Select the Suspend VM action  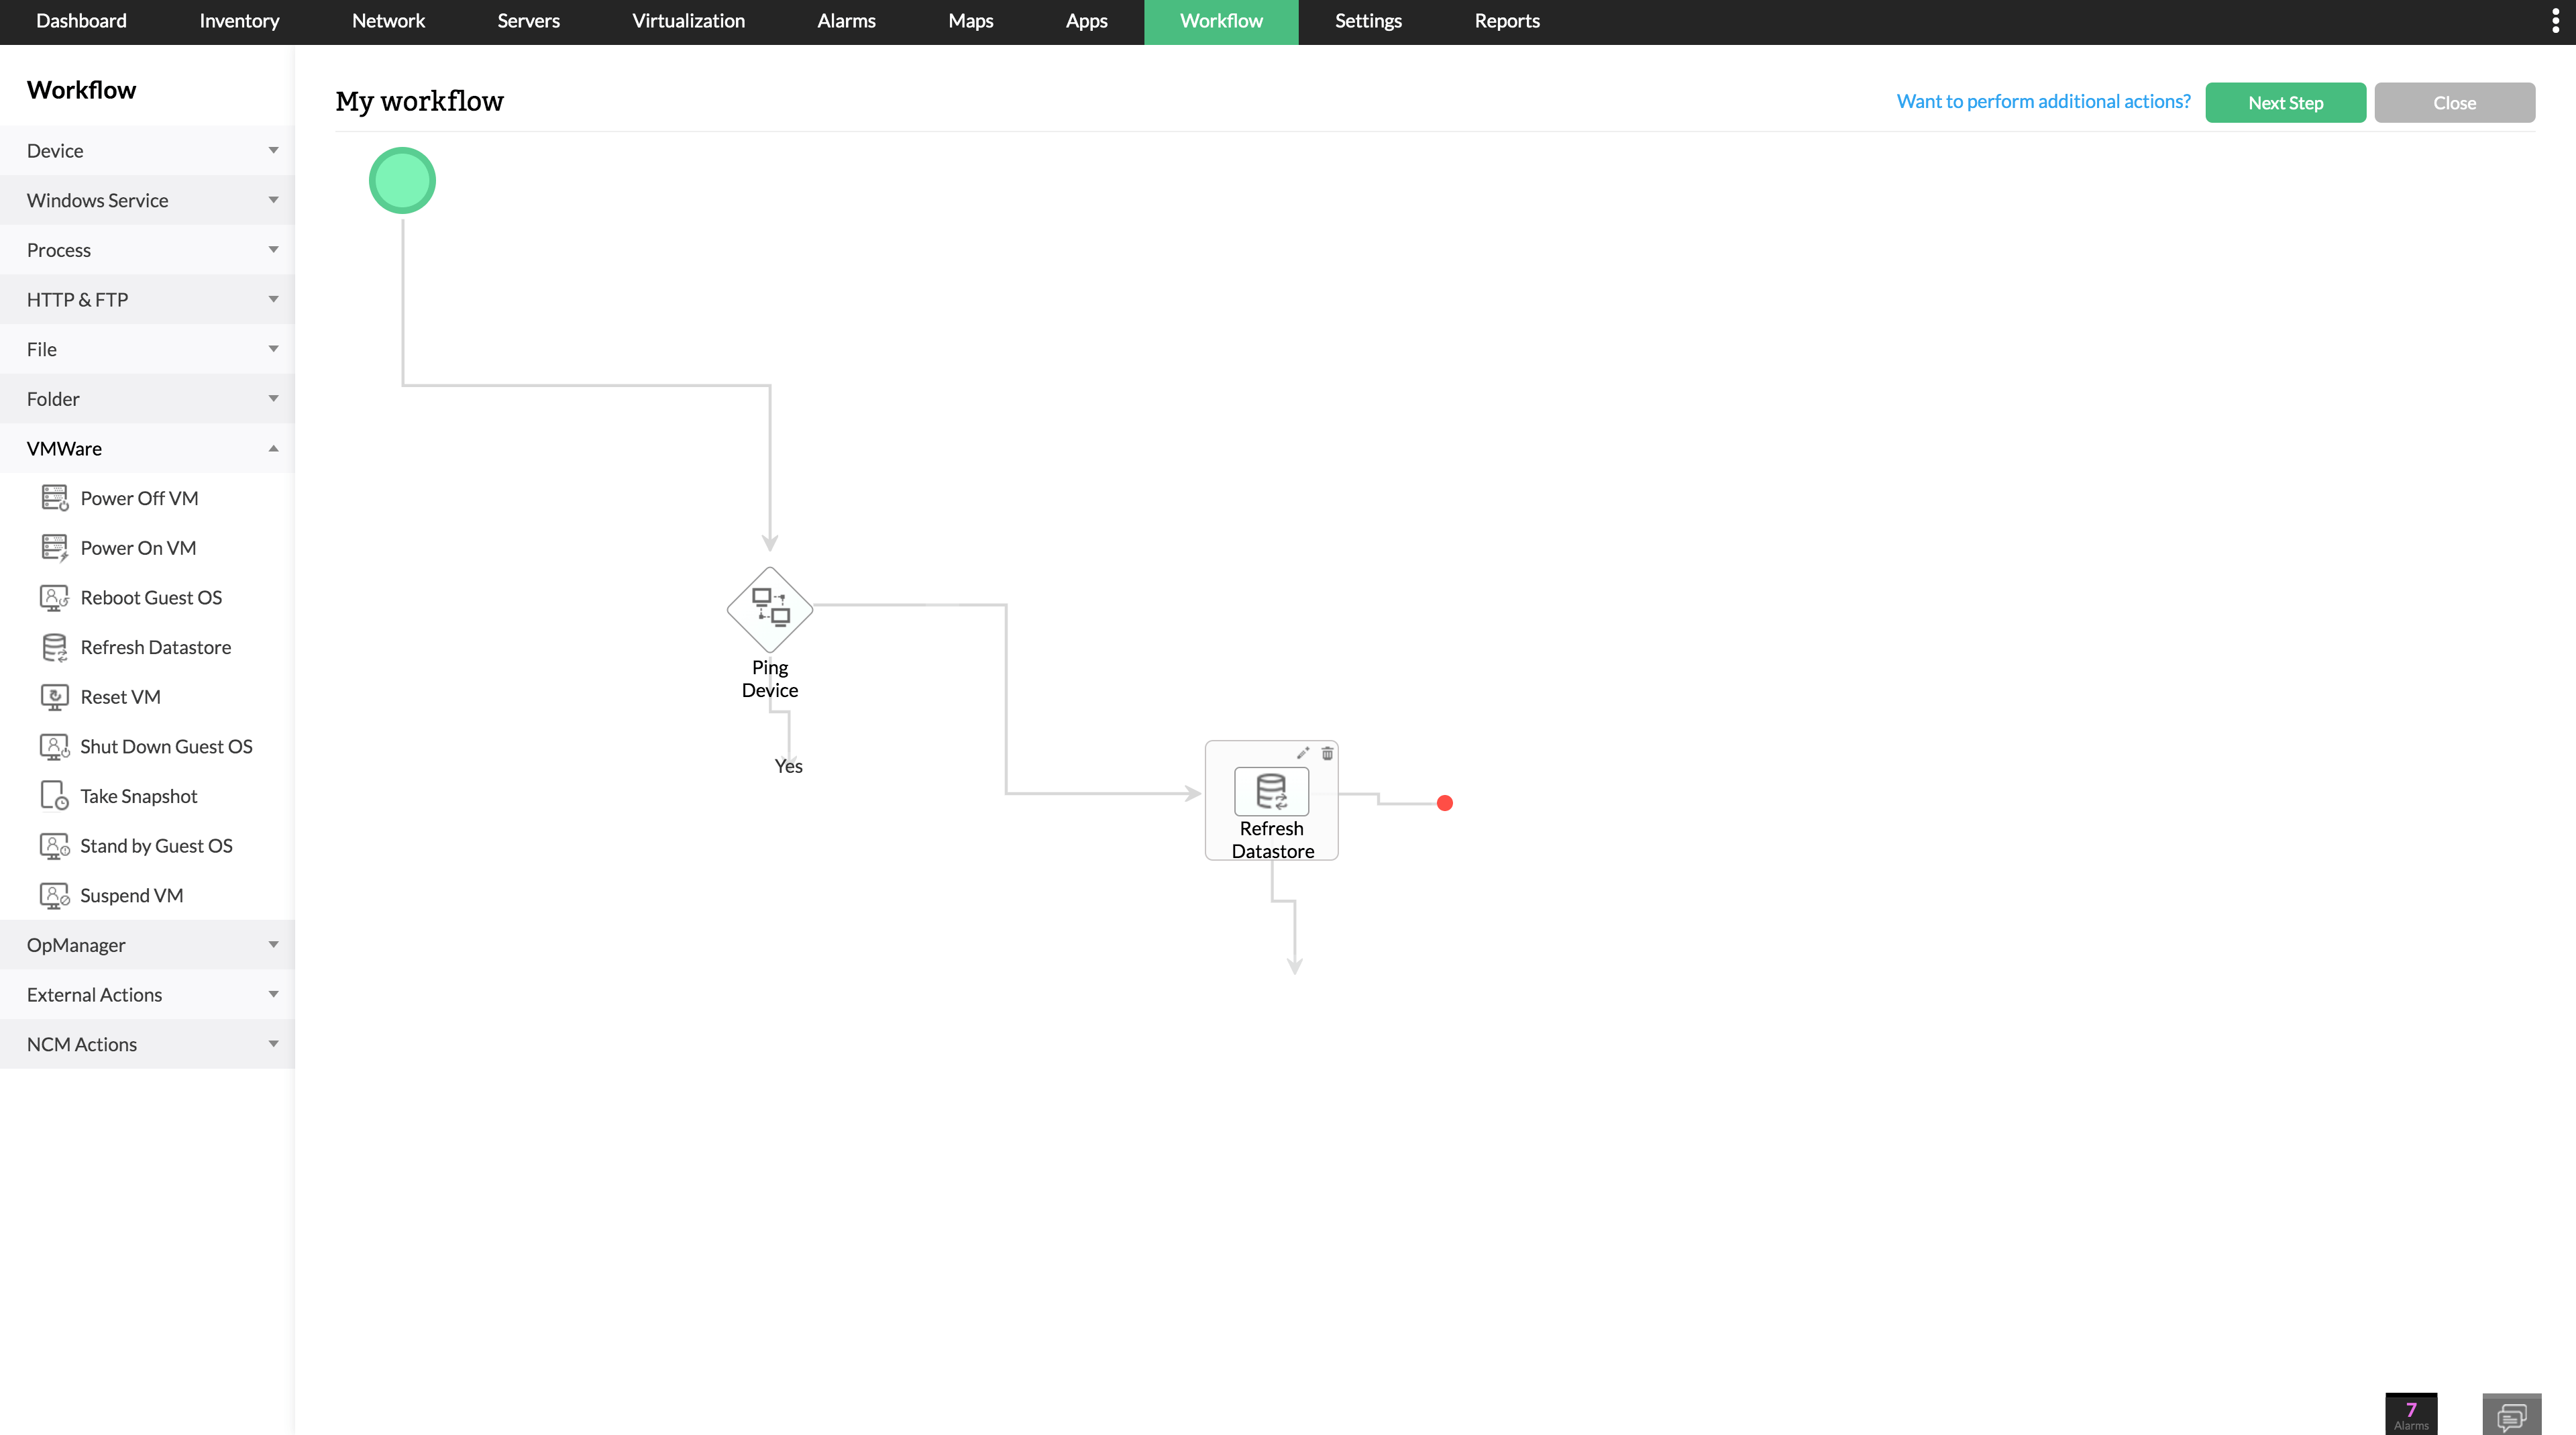click(131, 895)
